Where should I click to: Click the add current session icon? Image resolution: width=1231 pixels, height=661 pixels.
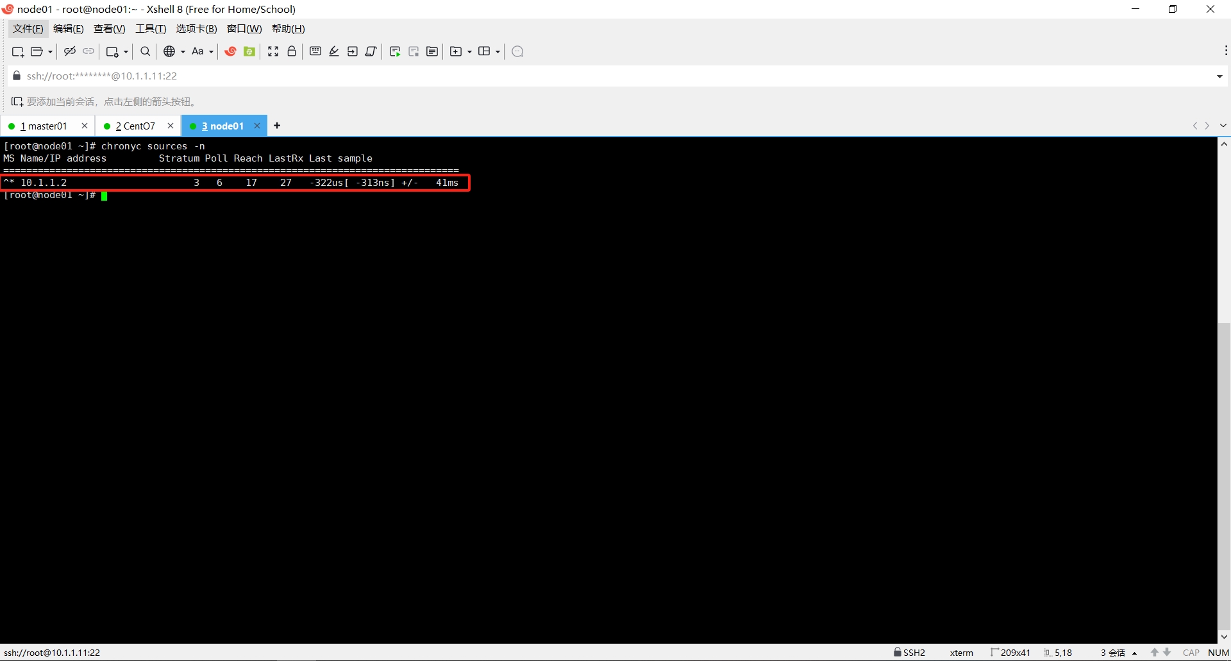(x=17, y=102)
